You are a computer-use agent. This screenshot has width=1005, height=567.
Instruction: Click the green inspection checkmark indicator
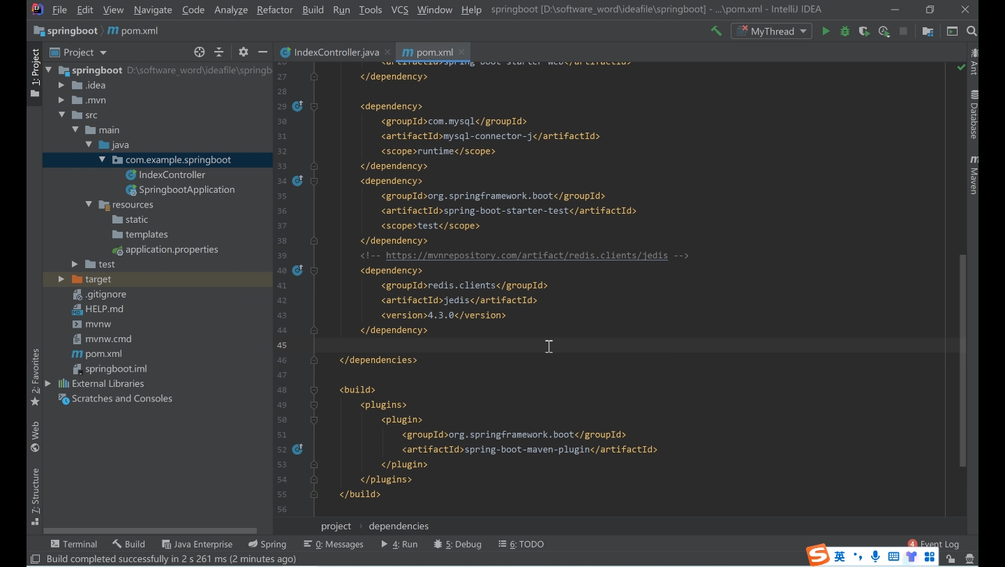tap(961, 68)
